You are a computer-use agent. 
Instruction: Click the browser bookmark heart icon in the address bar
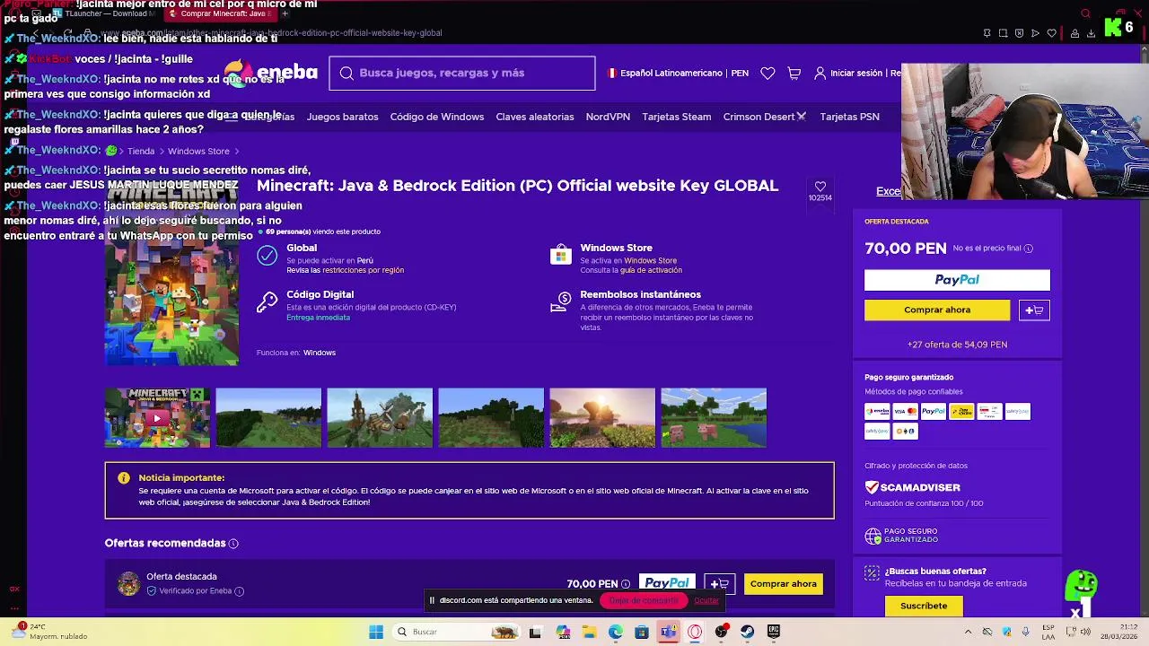coord(1051,33)
